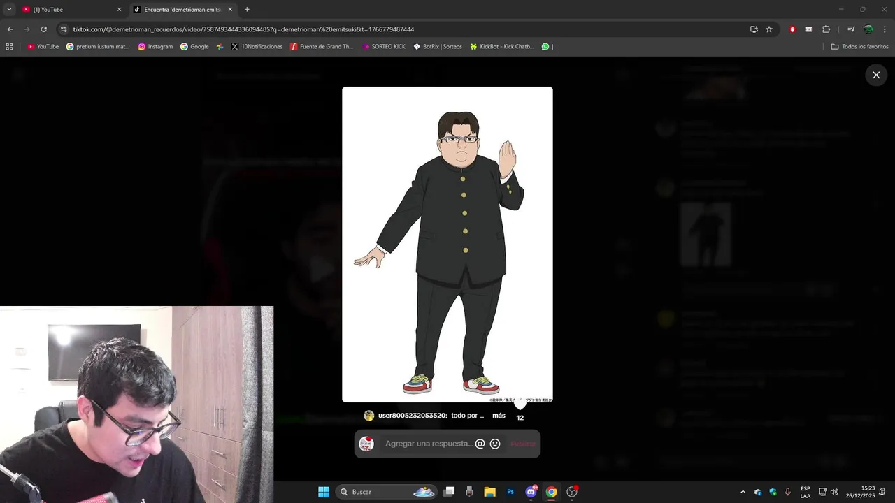
Task: Go forward to the next page
Action: point(27,29)
